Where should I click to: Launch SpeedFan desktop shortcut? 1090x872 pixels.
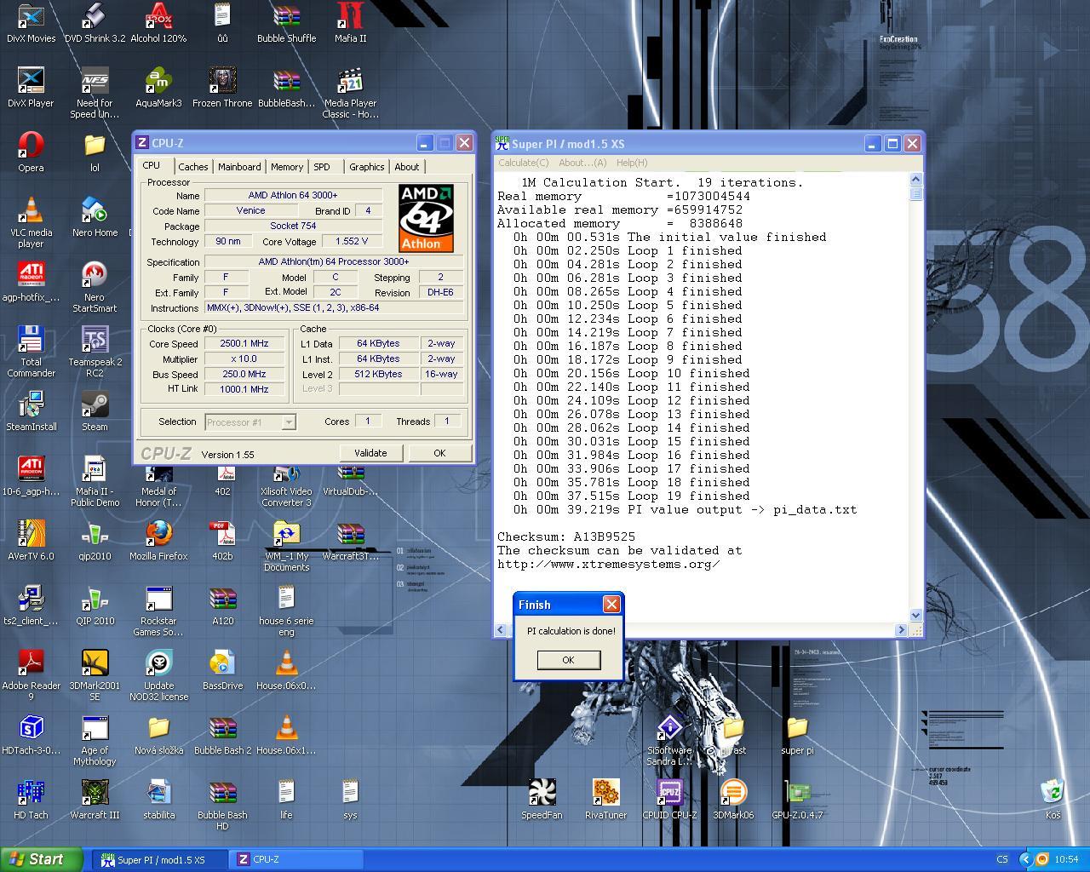[542, 800]
